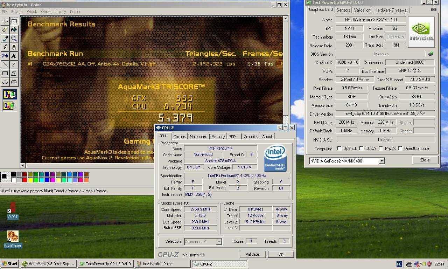Screen dimensions: 448x269
Task: Pick the bright red color swatch in Paint
Action: coord(24,180)
